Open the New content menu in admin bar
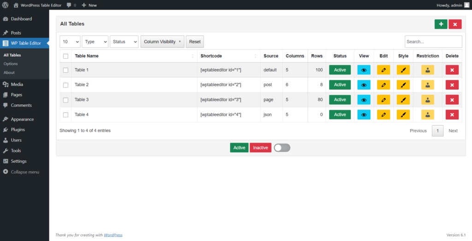472x241 pixels. point(89,5)
